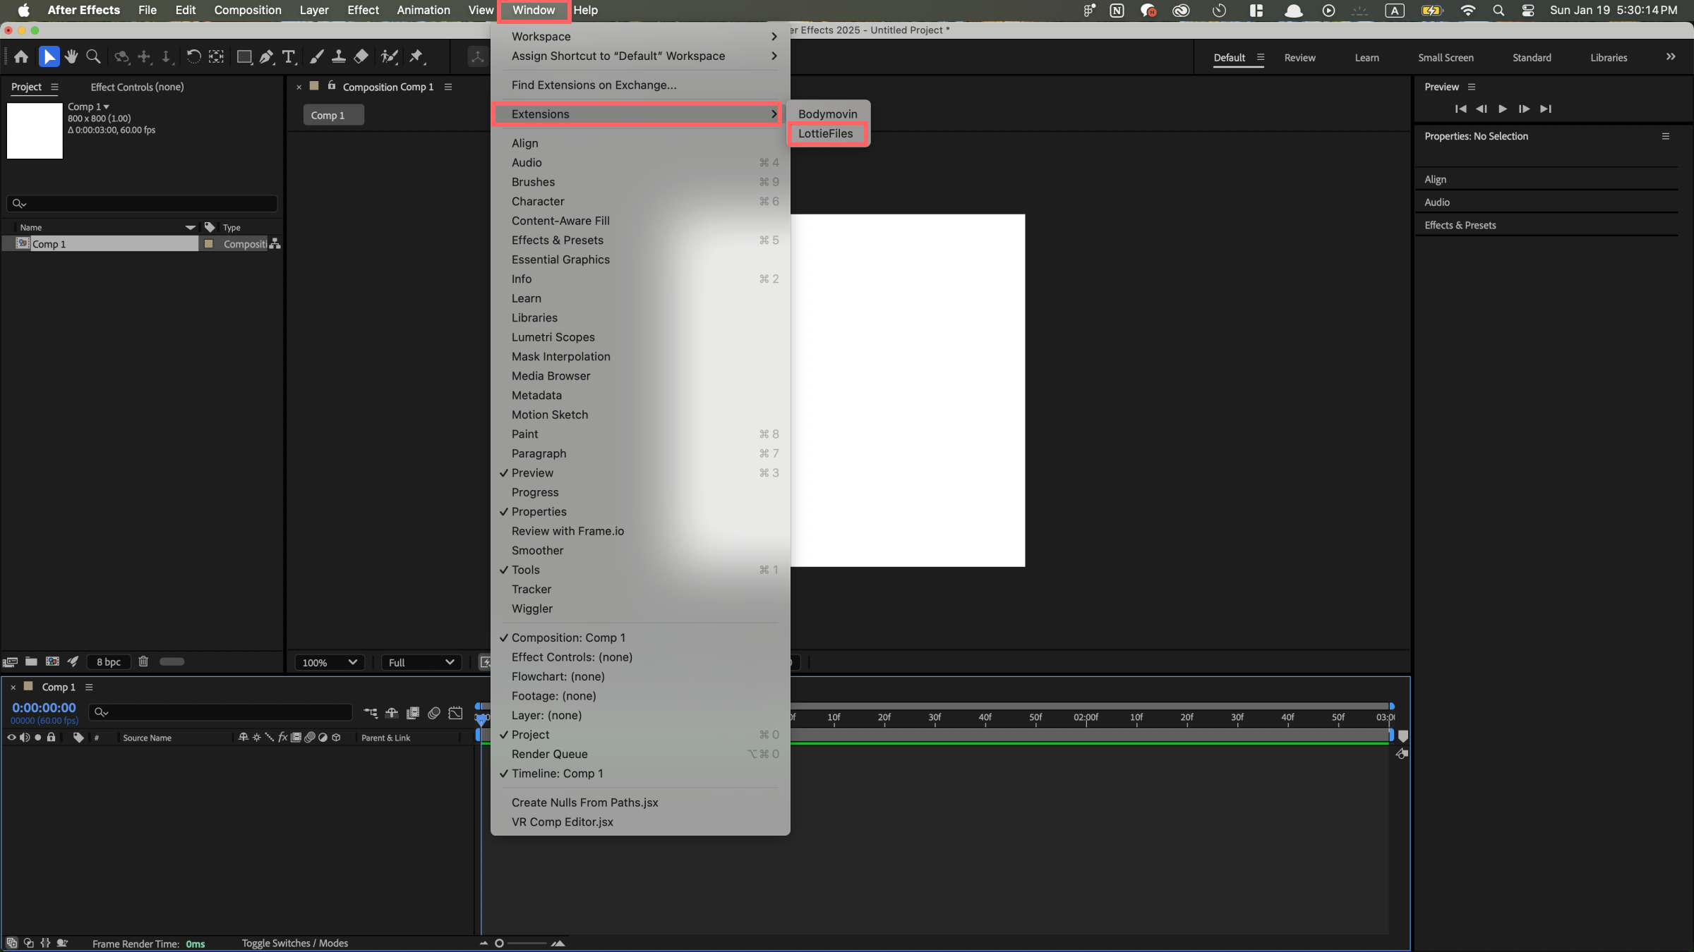Viewport: 1694px width, 952px height.
Task: Click the solo column header dot
Action: coord(38,738)
